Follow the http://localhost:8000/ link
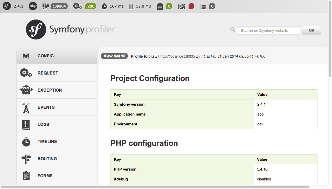The image size is (332, 189). [x=178, y=56]
